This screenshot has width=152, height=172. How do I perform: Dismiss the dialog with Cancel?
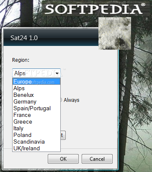click(x=97, y=159)
